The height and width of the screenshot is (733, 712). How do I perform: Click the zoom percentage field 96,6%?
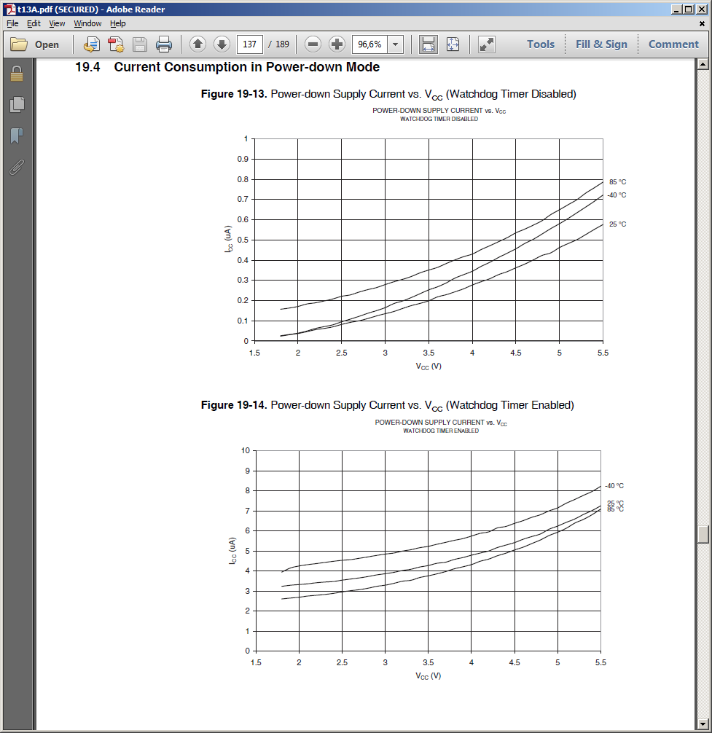(x=369, y=44)
